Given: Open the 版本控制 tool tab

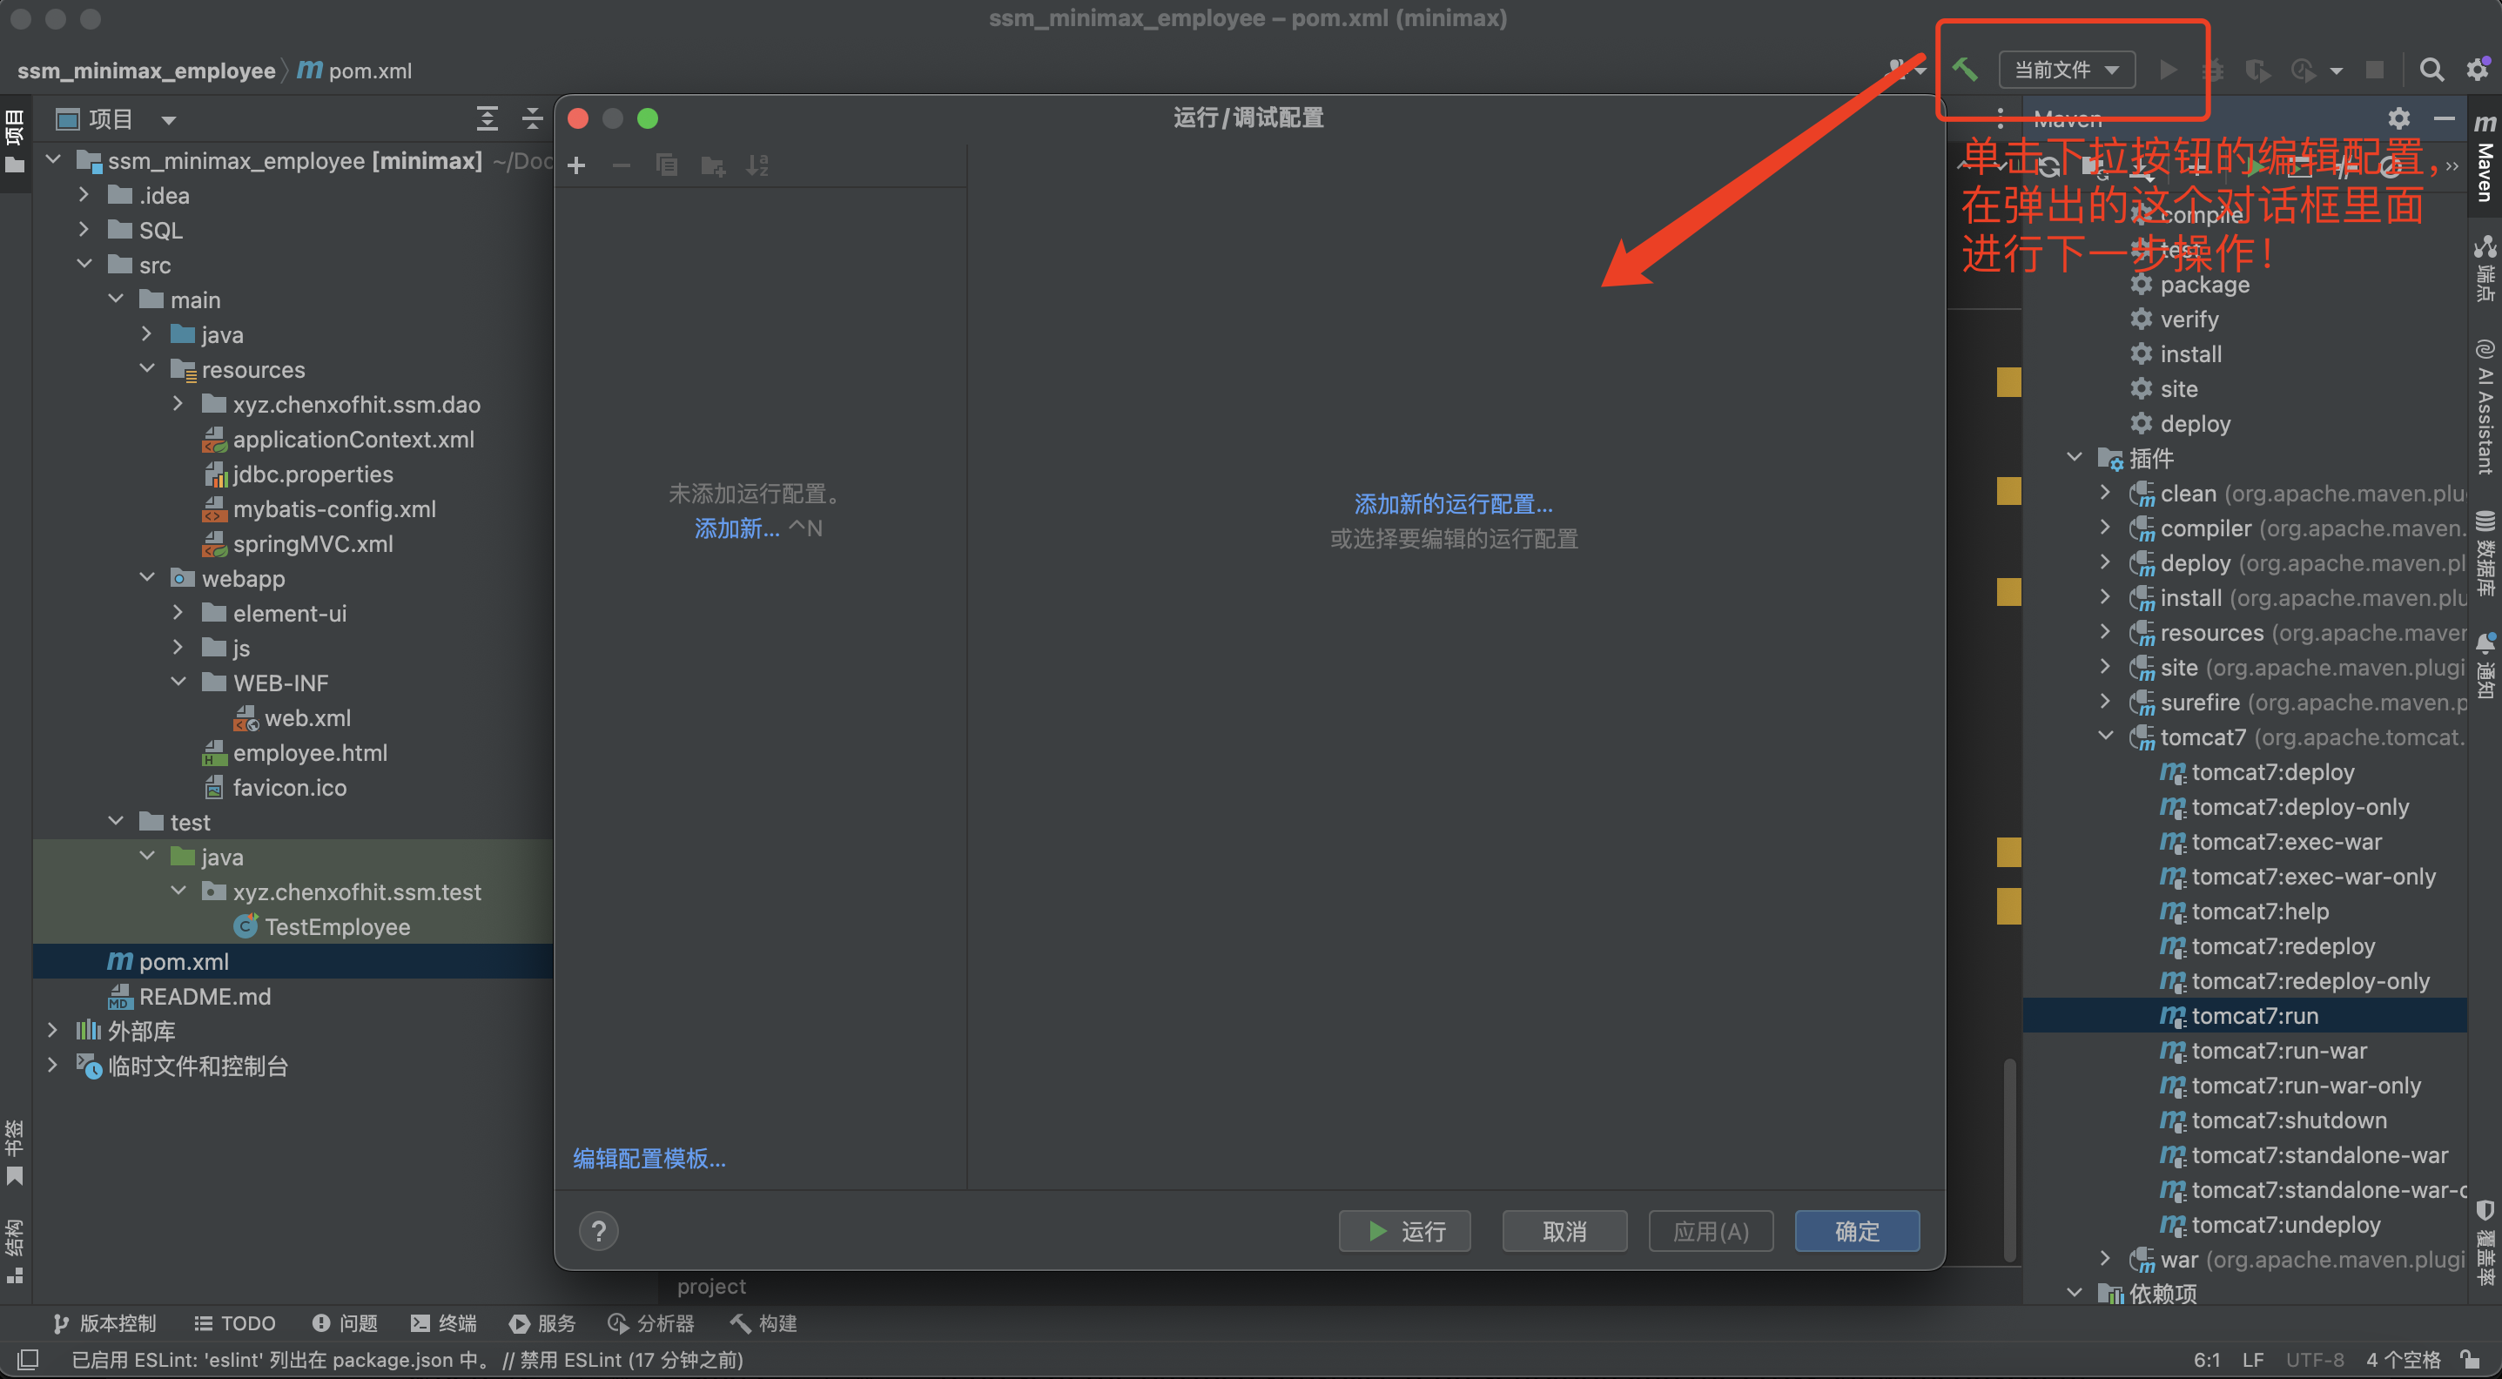Looking at the screenshot, I should [104, 1322].
